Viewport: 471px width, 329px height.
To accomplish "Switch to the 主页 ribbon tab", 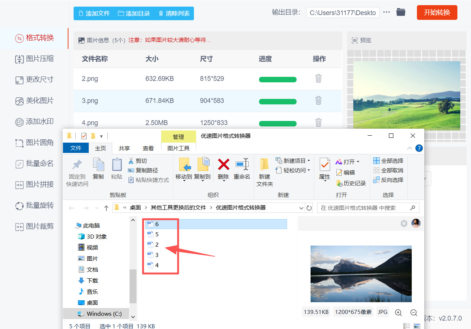I will tap(100, 148).
